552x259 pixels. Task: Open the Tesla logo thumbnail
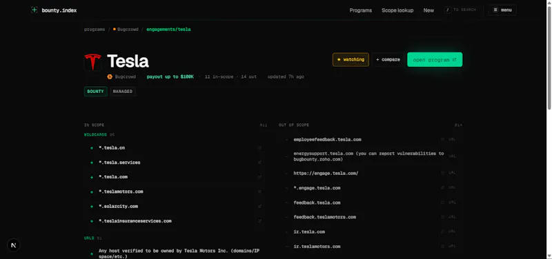(x=93, y=62)
